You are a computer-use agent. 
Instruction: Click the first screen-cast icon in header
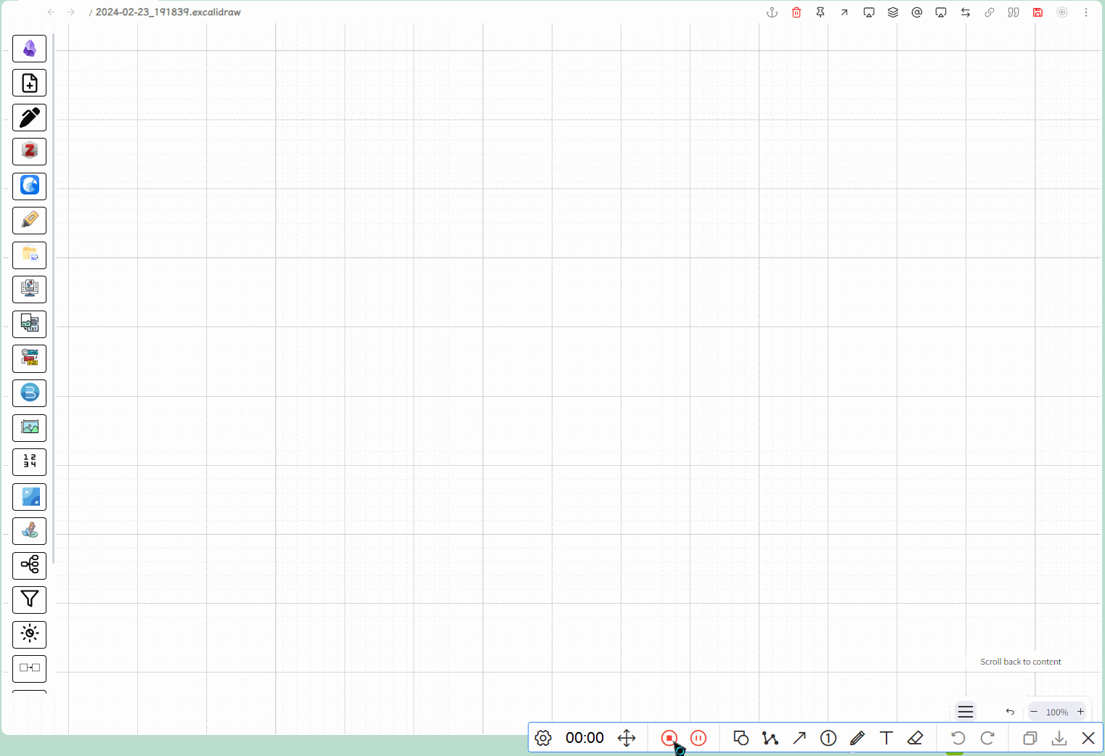point(869,12)
